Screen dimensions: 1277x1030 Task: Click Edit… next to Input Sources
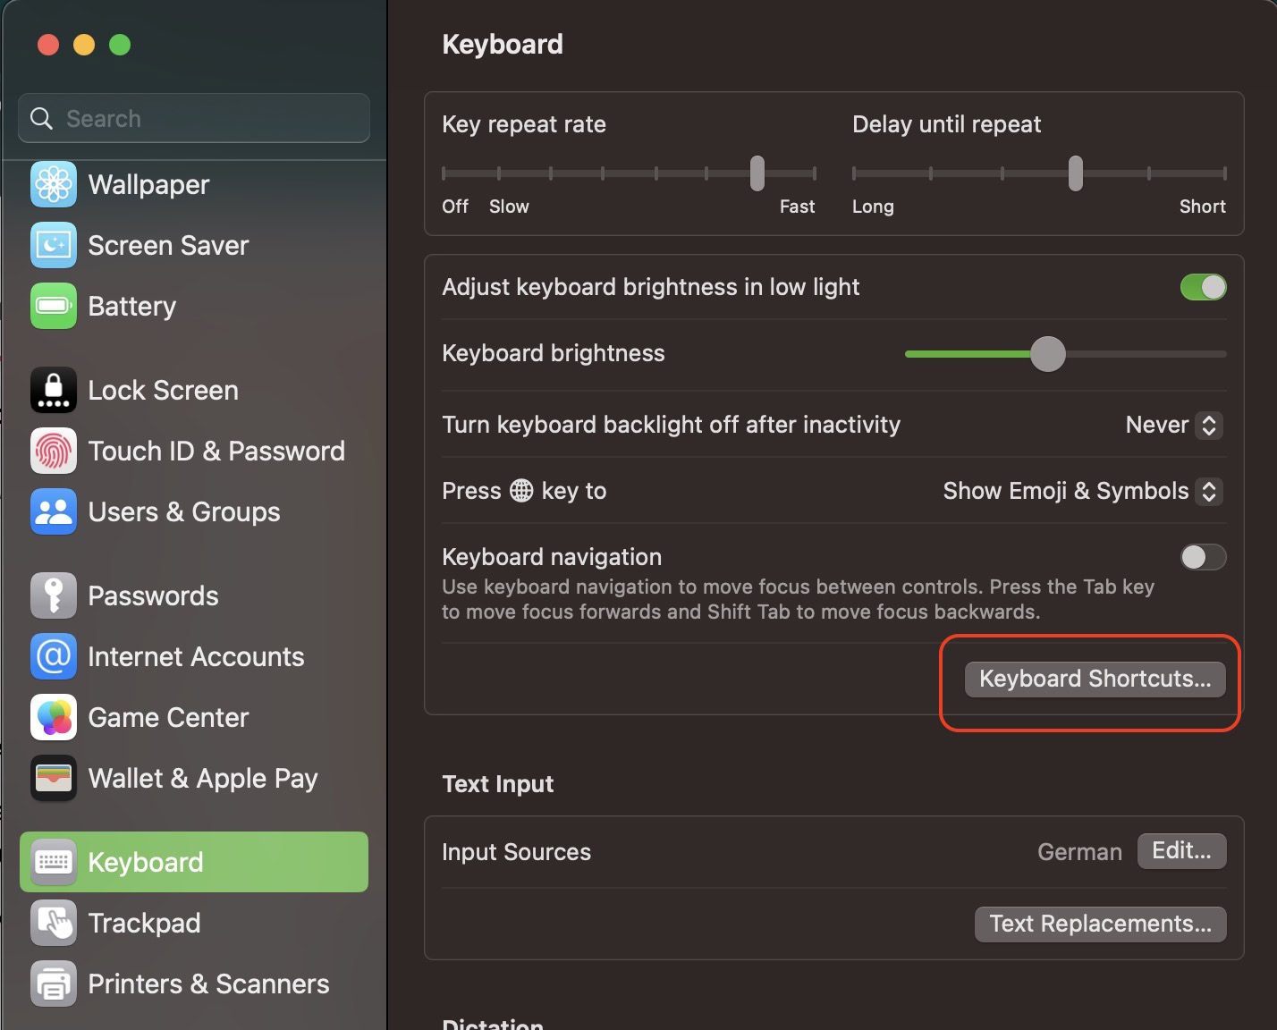click(x=1181, y=850)
